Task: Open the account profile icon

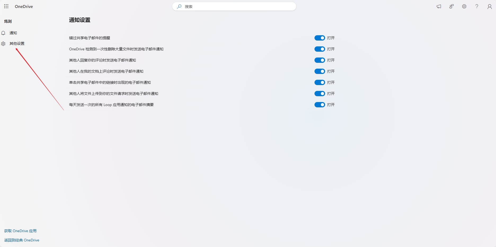Action: coord(490,7)
